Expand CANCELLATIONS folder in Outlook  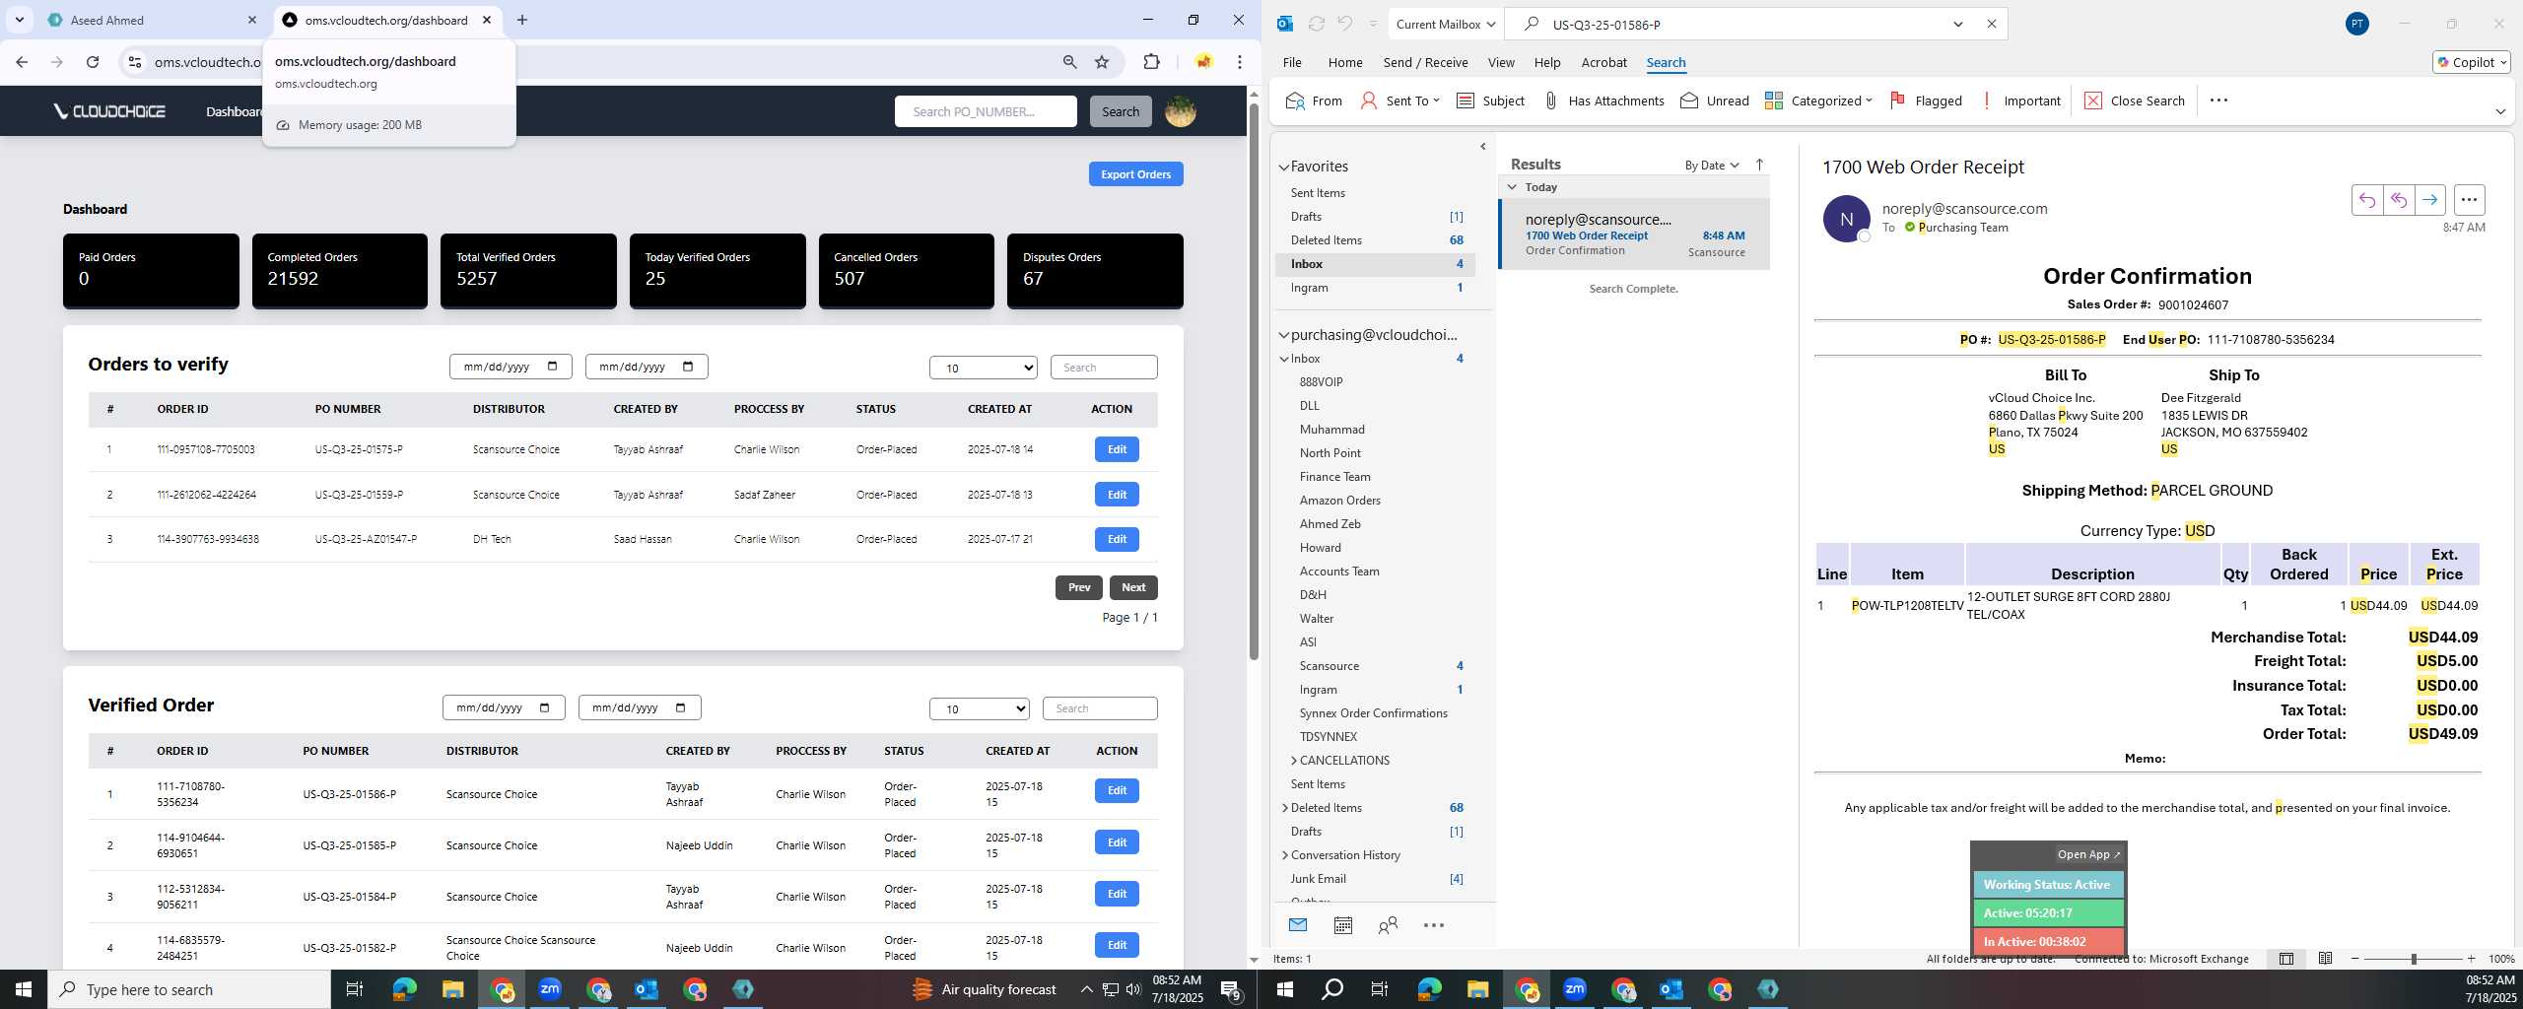pyautogui.click(x=1293, y=761)
